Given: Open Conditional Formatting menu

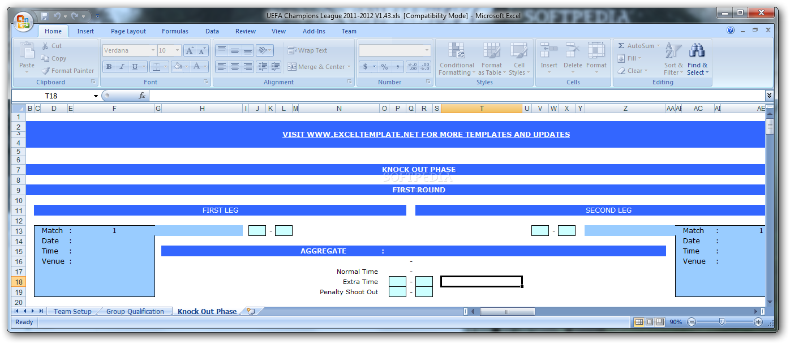Looking at the screenshot, I should [x=457, y=59].
